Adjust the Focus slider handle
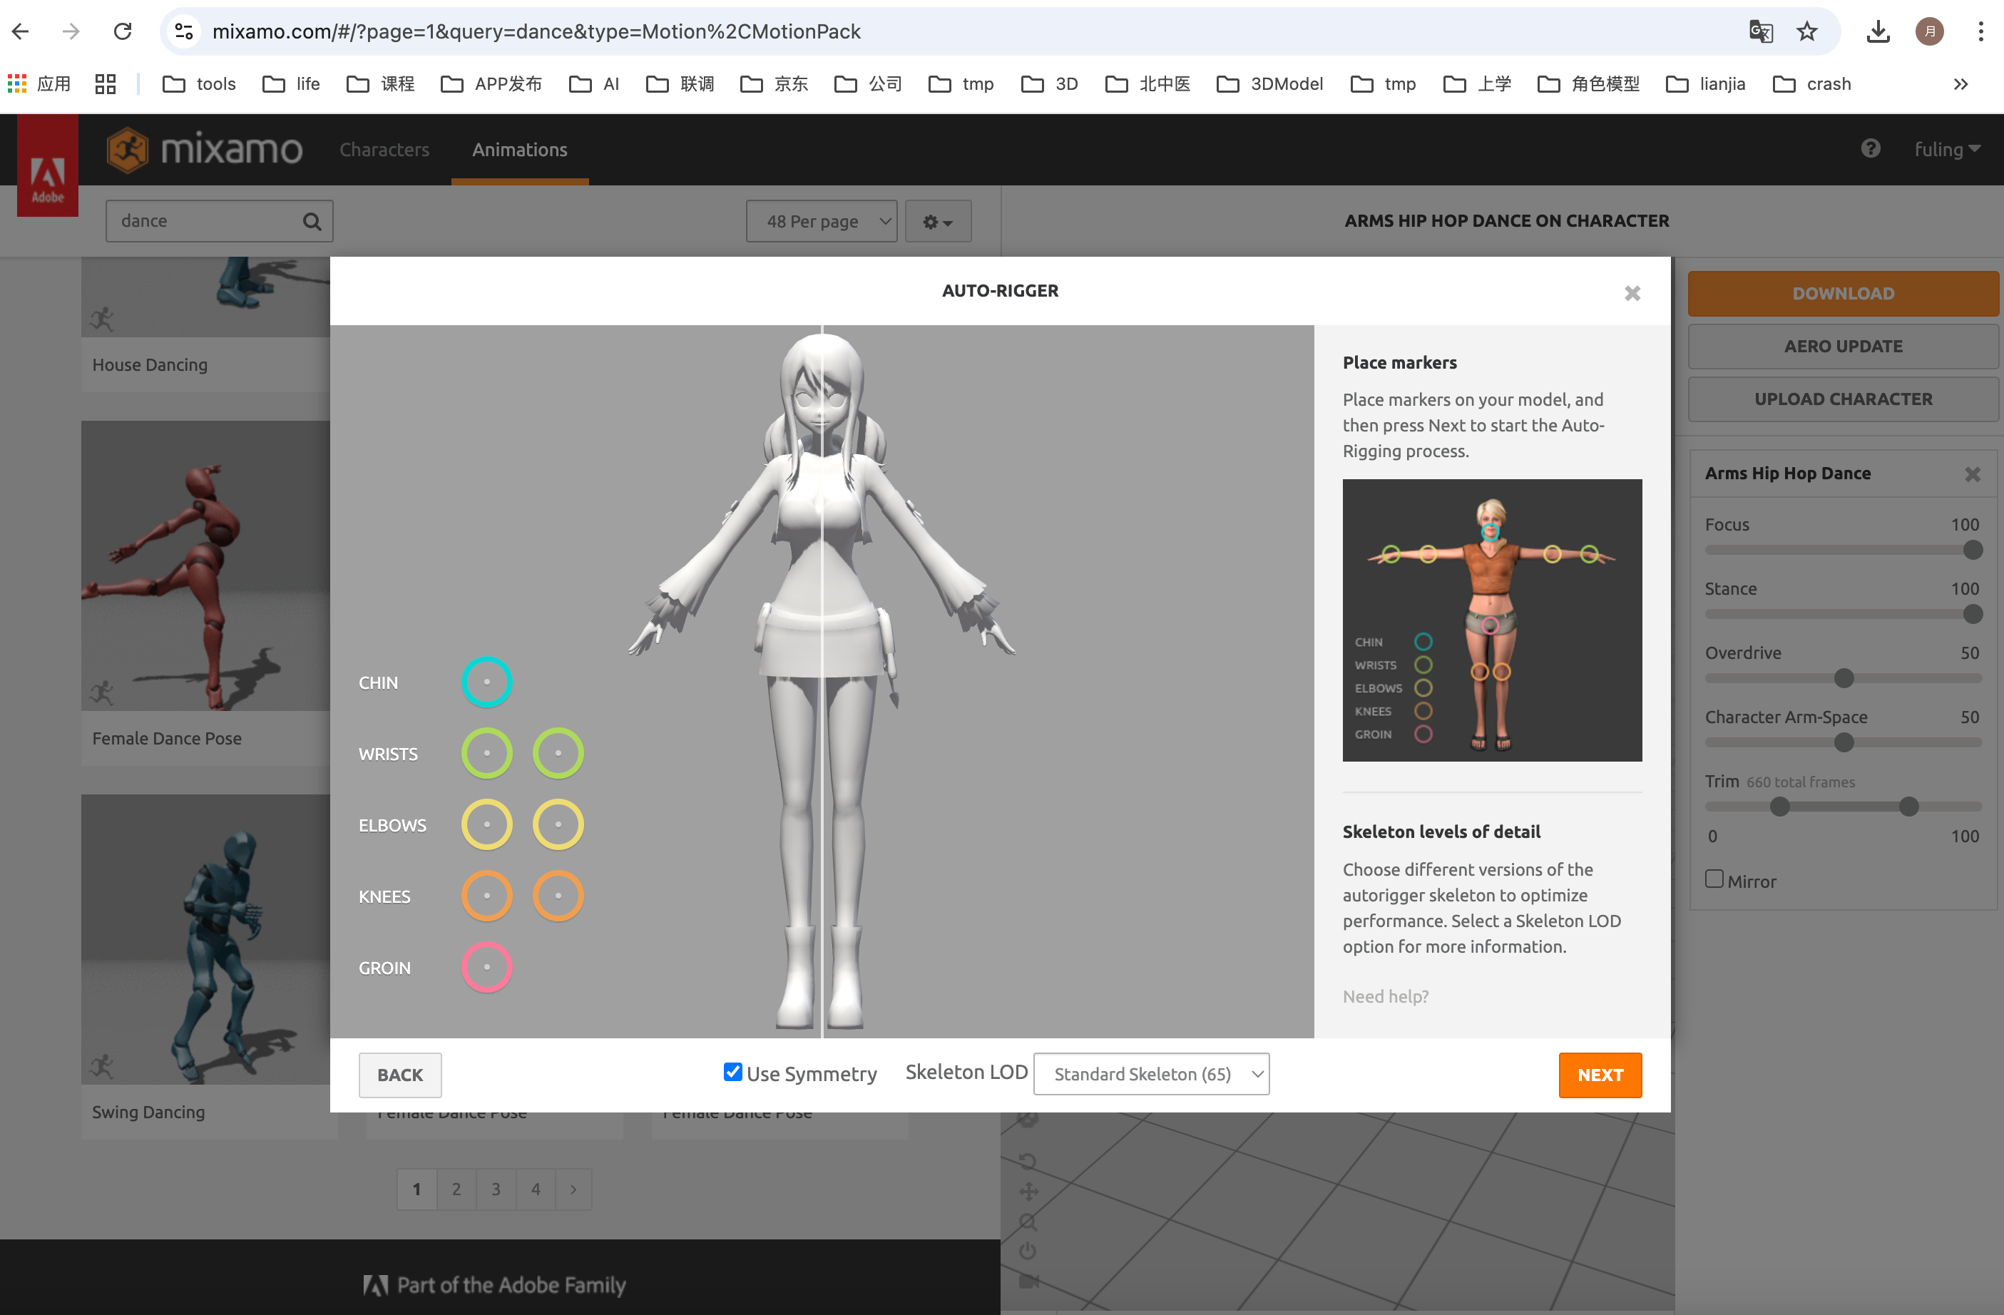 tap(1972, 550)
